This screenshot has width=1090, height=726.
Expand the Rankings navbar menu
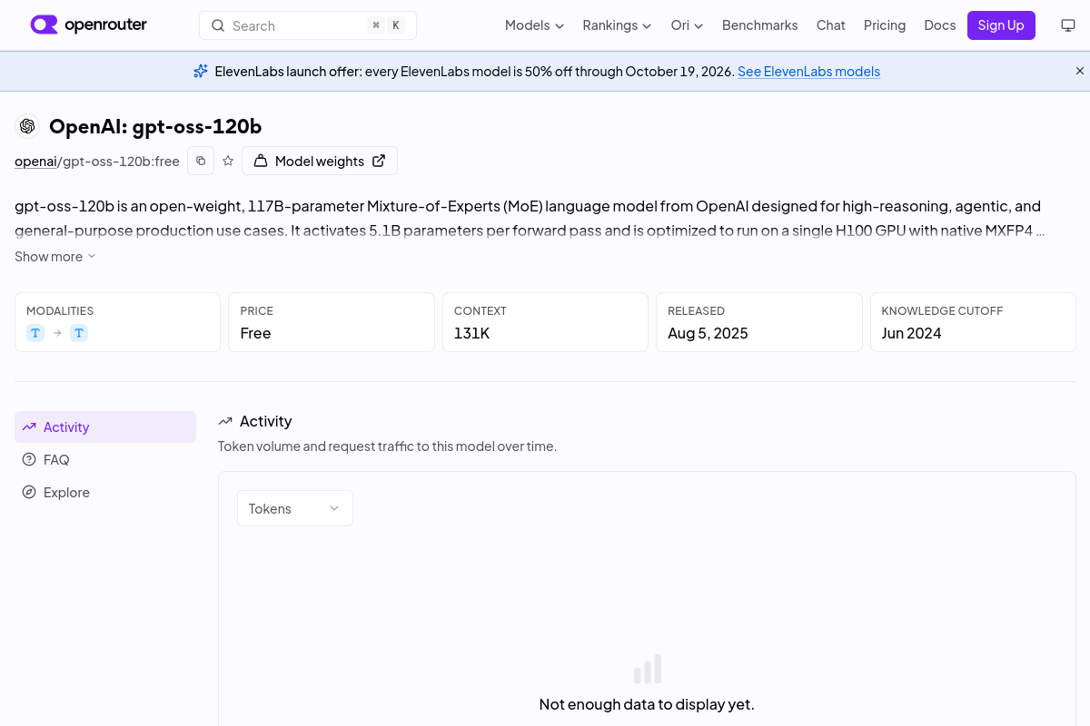(x=617, y=25)
